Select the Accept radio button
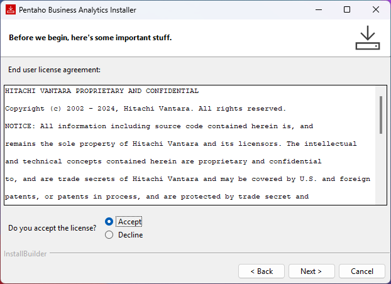391x284 pixels. (109, 222)
